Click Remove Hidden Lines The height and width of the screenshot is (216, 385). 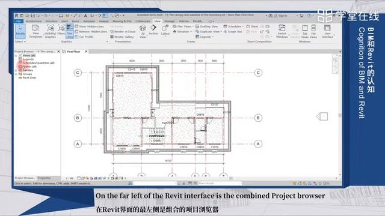pyautogui.click(x=91, y=32)
